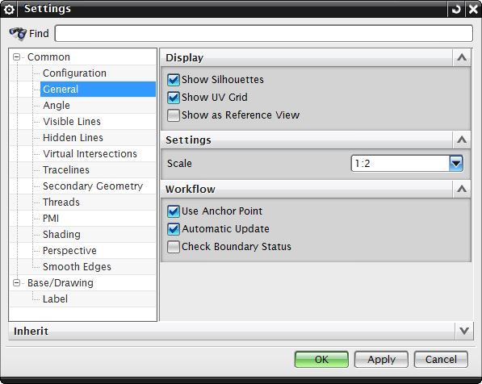Select Shading in the tree
Image resolution: width=482 pixels, height=384 pixels.
(61, 235)
